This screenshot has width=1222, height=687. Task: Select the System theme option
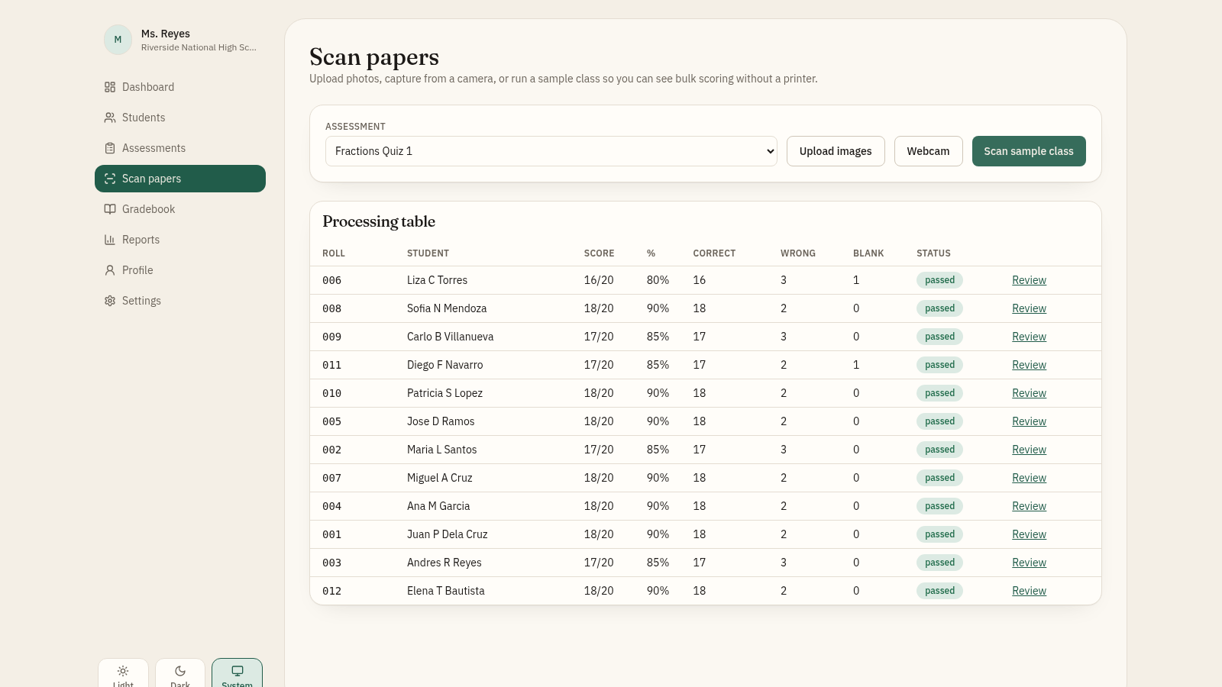point(237,673)
